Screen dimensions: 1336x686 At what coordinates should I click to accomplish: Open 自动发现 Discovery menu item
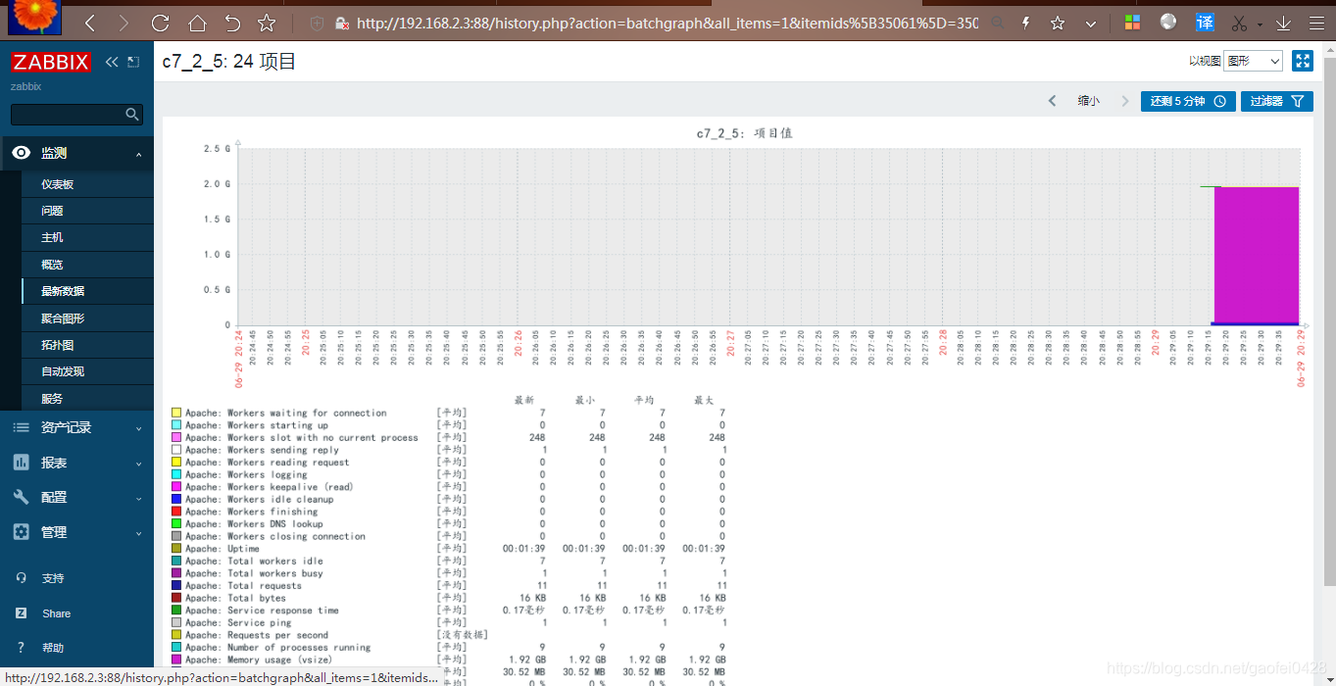87,371
